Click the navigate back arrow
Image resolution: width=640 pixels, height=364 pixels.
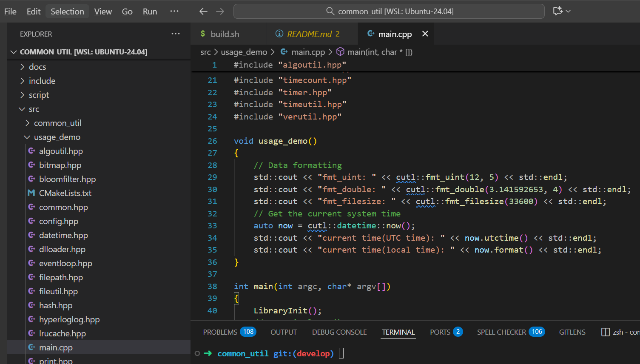click(x=203, y=11)
